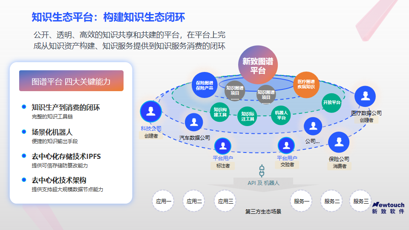Screen dimensions: 409x230
Task: Click the 应用二 circle
Action: click(194, 201)
